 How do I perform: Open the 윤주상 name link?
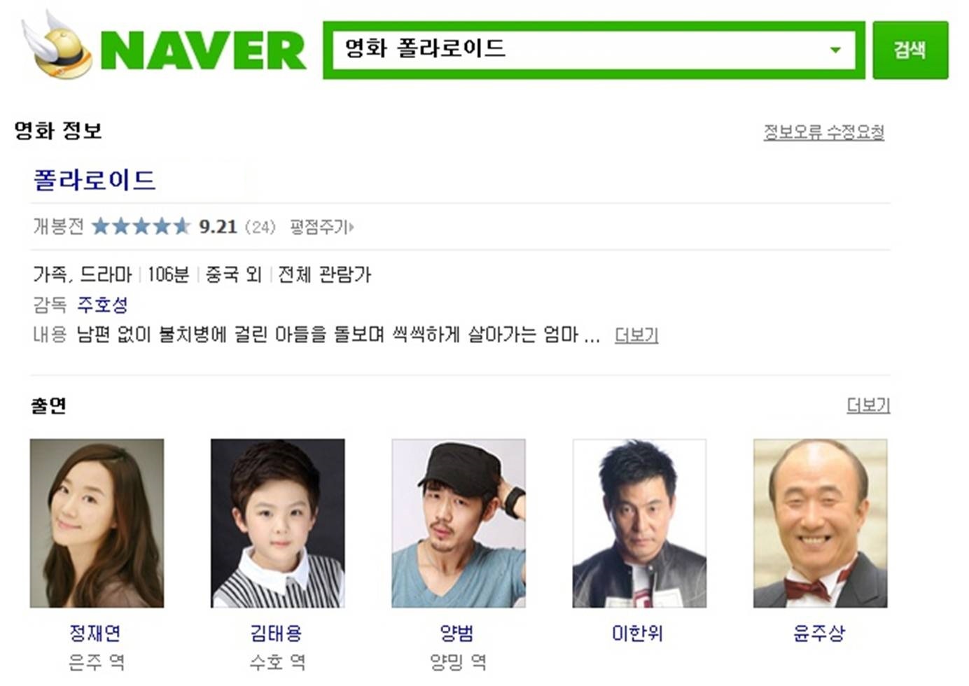click(819, 633)
